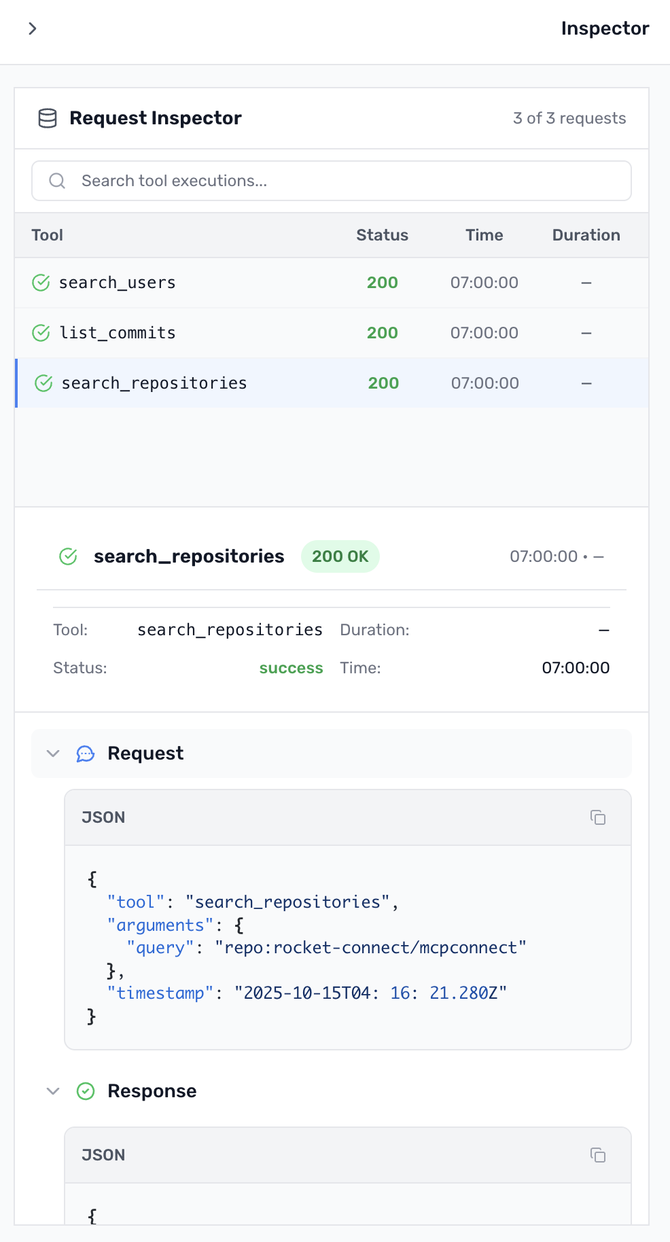Click the search magnifier icon
The image size is (670, 1242).
pyautogui.click(x=57, y=181)
